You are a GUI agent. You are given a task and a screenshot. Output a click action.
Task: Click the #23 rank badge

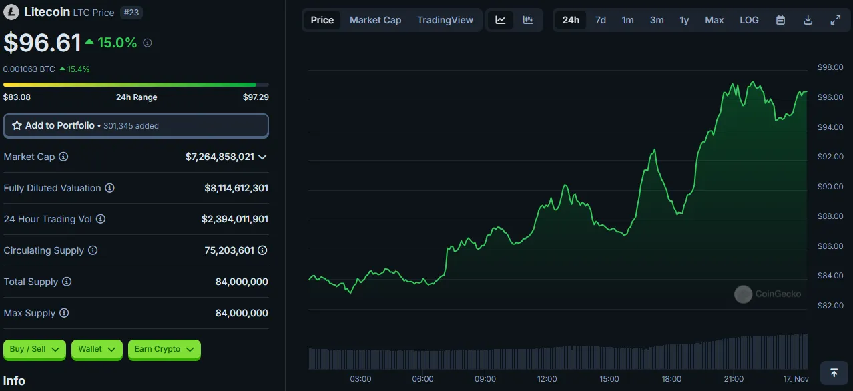tap(131, 13)
